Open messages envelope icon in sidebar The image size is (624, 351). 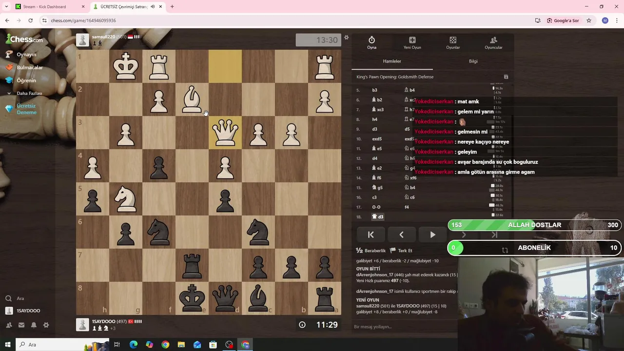coord(21,325)
